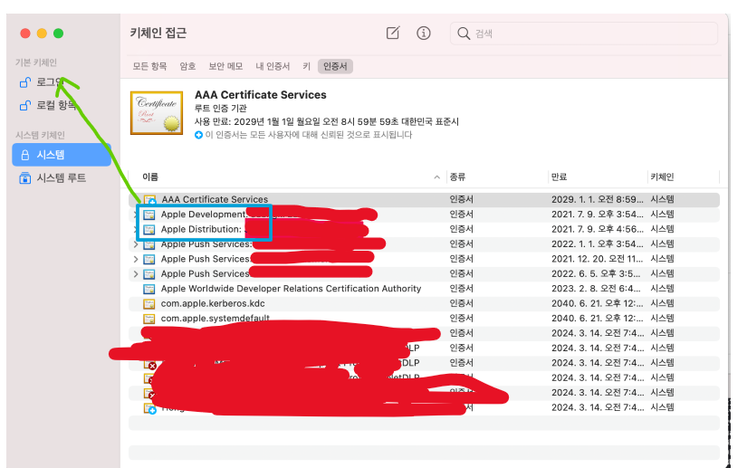Screen dimensions: 747x468
Task: Select the com.apple.kerberos.kdc row
Action: pyautogui.click(x=424, y=303)
